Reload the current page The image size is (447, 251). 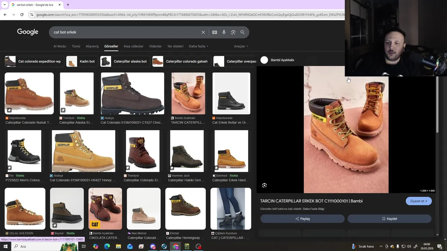(22, 15)
